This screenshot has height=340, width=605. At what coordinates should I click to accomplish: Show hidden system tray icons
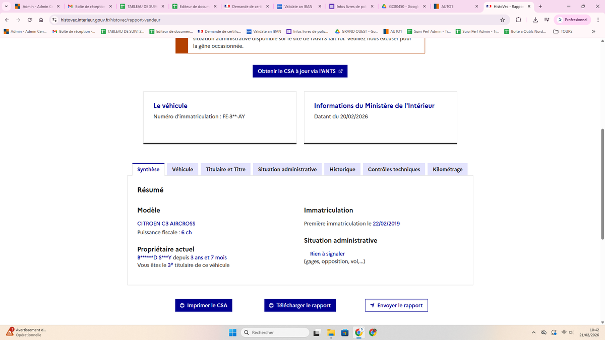[534, 332]
